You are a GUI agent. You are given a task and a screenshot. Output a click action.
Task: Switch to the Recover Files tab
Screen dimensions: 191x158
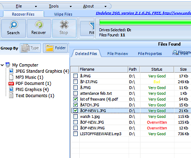(23, 14)
